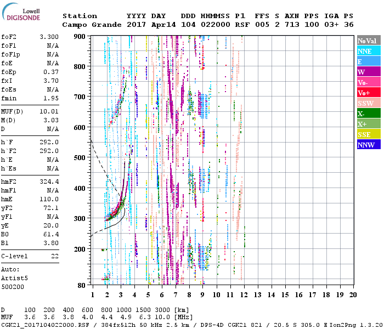Click the yE value 20.0

pyautogui.click(x=51, y=226)
